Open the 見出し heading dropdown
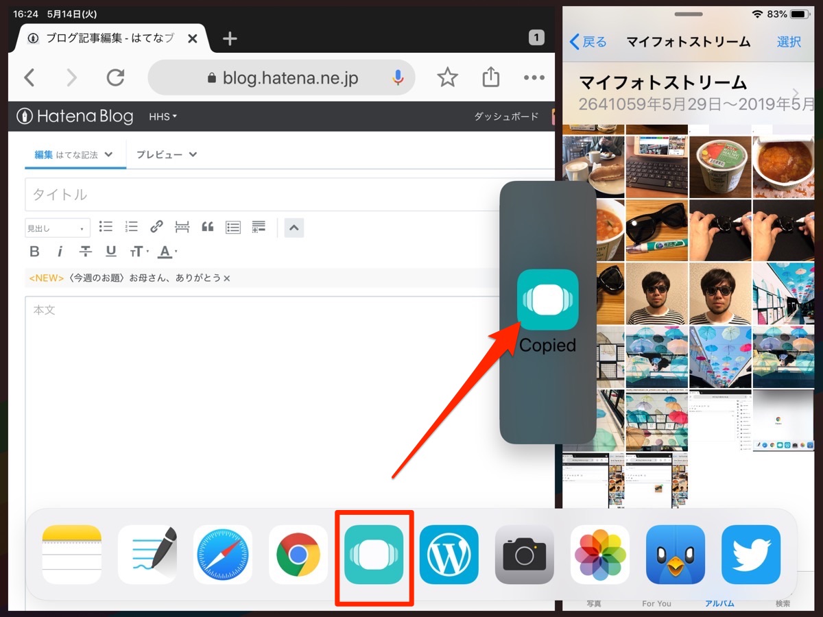The image size is (823, 617). [57, 227]
